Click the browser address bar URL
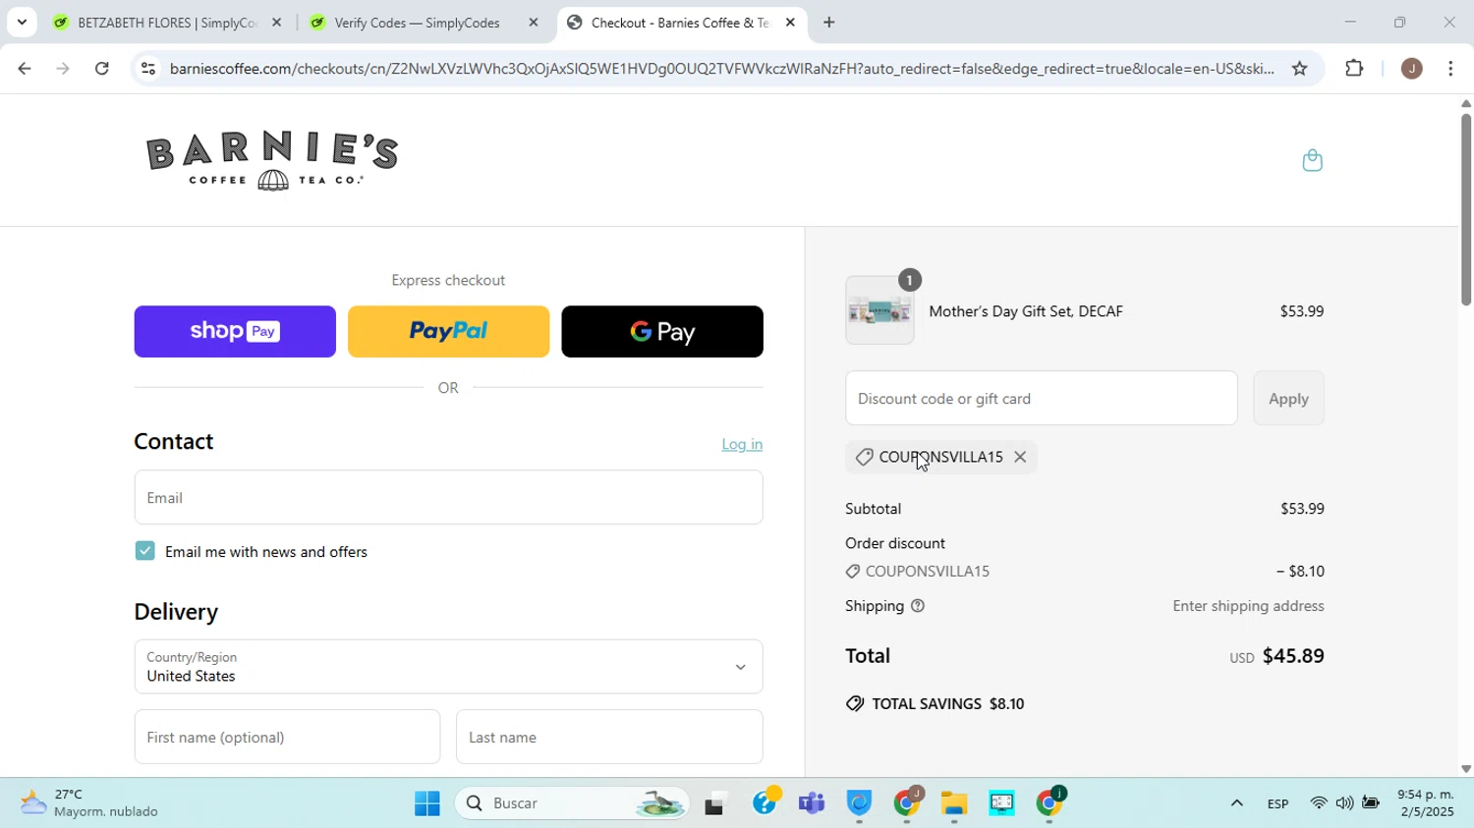1474x828 pixels. pyautogui.click(x=721, y=69)
